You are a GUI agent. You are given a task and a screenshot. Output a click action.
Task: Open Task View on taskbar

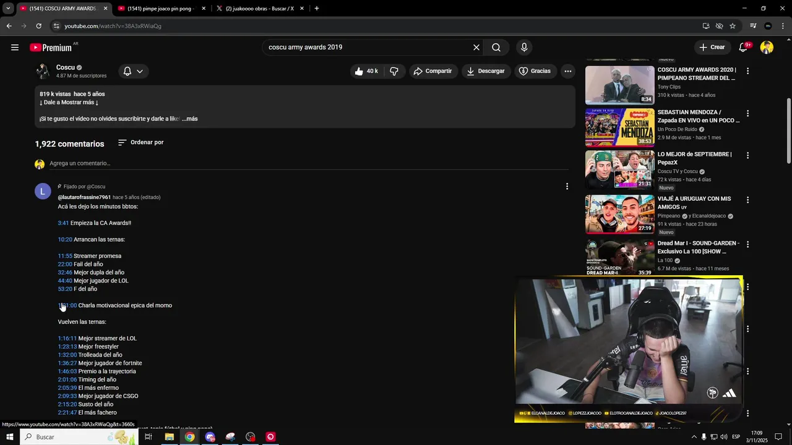pyautogui.click(x=148, y=437)
